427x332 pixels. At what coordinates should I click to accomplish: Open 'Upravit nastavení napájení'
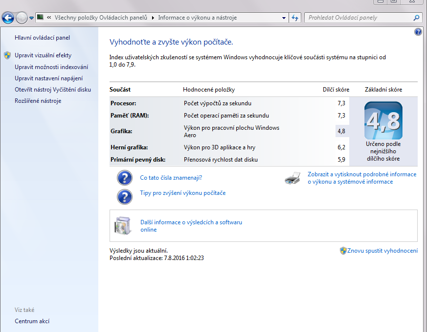click(x=49, y=78)
